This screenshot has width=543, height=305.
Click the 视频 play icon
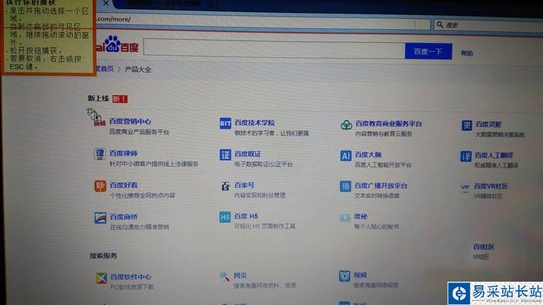(344, 276)
